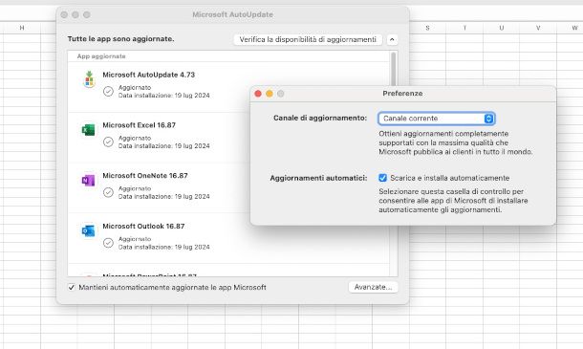Click the installation date under Excel 16.87
The width and height of the screenshot is (583, 349).
click(x=164, y=146)
